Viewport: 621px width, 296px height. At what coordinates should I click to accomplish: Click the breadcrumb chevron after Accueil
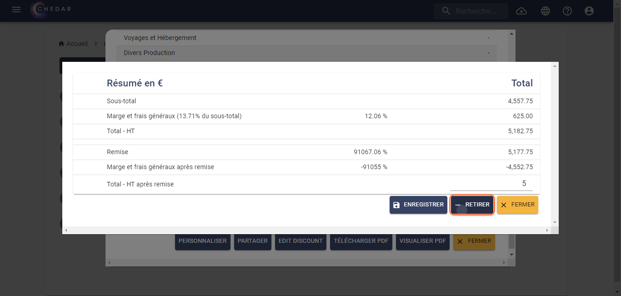(x=96, y=44)
